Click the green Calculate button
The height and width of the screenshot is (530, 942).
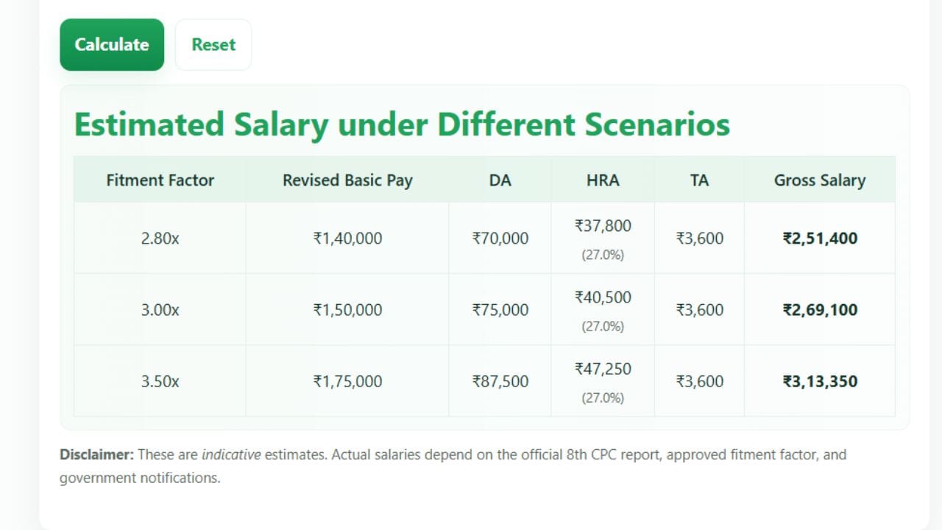(112, 45)
